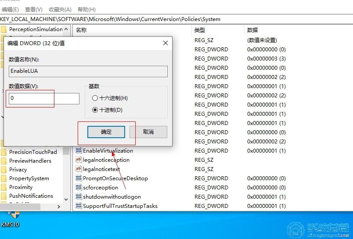Click the tree horizontal scroll-right arrow

(59, 207)
